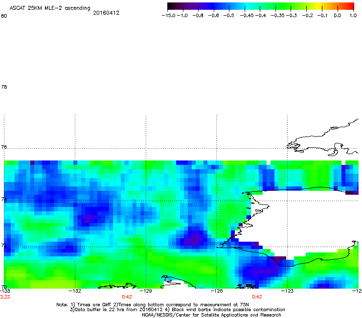The width and height of the screenshot is (362, 318).
Task: Select the -0.6 color scale label
Action: tap(213, 16)
